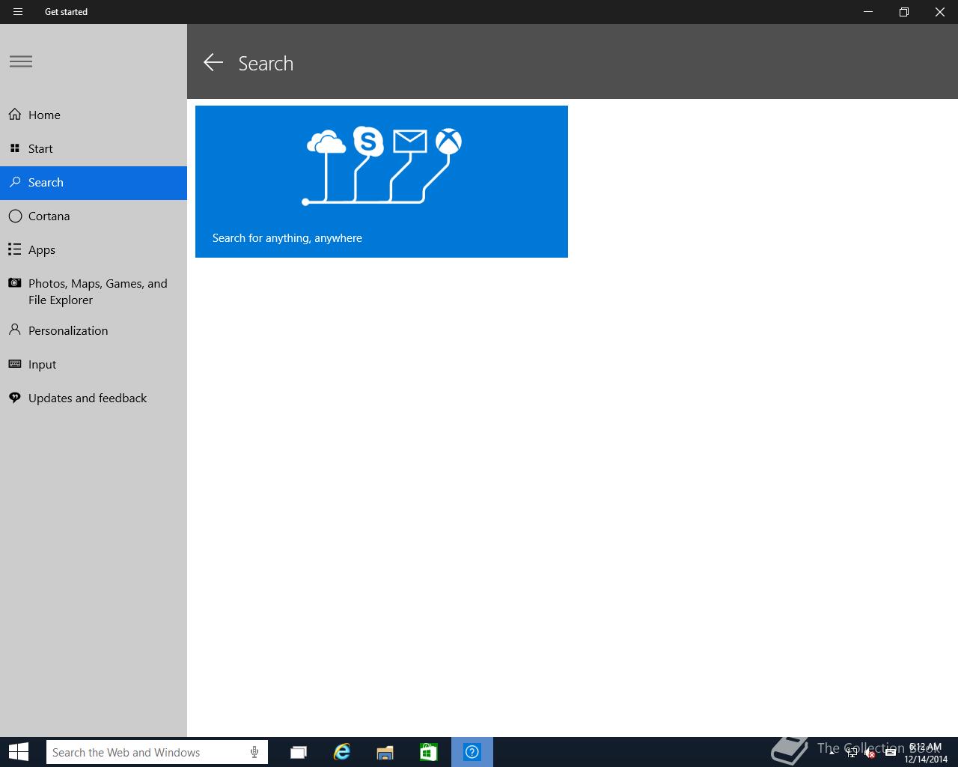Show hidden system tray icons
This screenshot has height=767, width=958.
pos(832,752)
